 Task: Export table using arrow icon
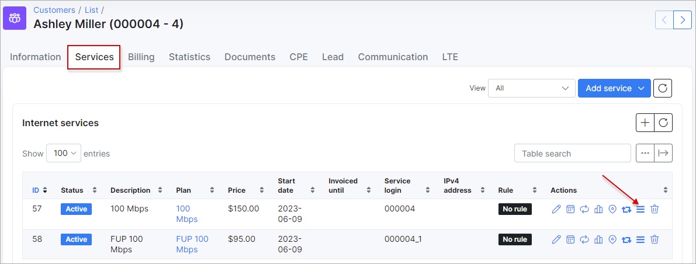[663, 153]
